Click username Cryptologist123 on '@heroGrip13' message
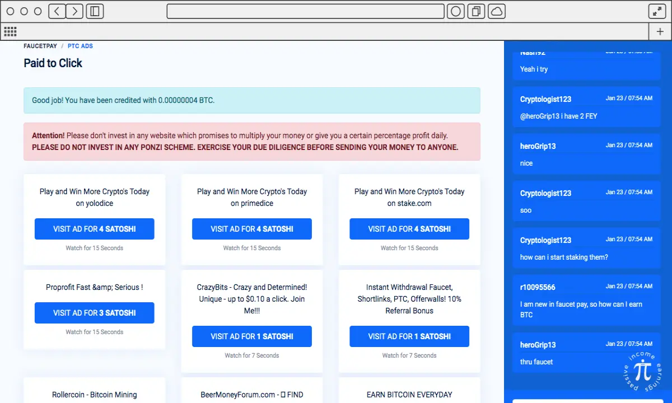672x403 pixels. [x=545, y=99]
